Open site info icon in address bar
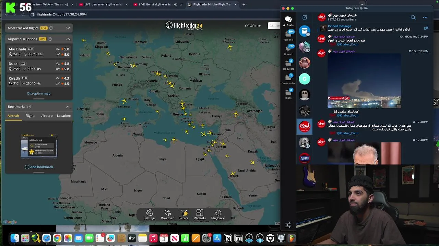This screenshot has width=439, height=246. (33, 14)
